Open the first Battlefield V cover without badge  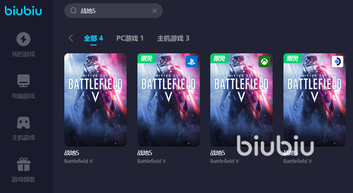pyautogui.click(x=95, y=100)
